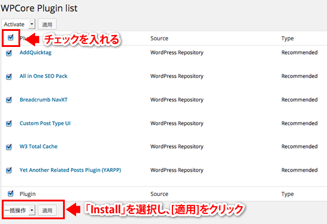Uncheck the AddQuicktag checkbox
Screen dimensions: 327x224
click(9, 53)
